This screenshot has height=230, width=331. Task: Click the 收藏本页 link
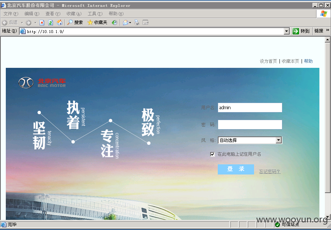click(x=290, y=61)
